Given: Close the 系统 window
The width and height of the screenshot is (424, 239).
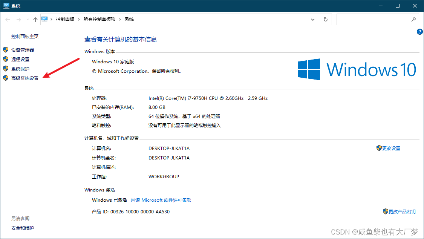Looking at the screenshot, I should click(x=415, y=6).
